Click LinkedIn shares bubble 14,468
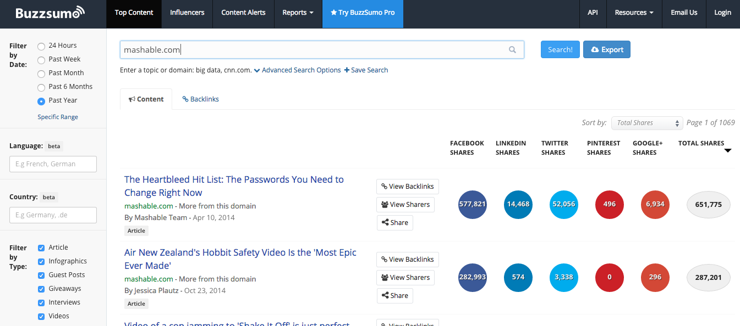Image resolution: width=740 pixels, height=326 pixels. pos(518,204)
